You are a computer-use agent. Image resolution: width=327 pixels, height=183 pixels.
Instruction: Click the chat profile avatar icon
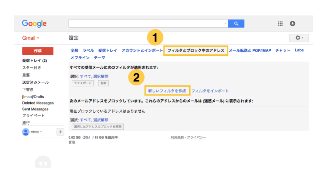click(26, 132)
